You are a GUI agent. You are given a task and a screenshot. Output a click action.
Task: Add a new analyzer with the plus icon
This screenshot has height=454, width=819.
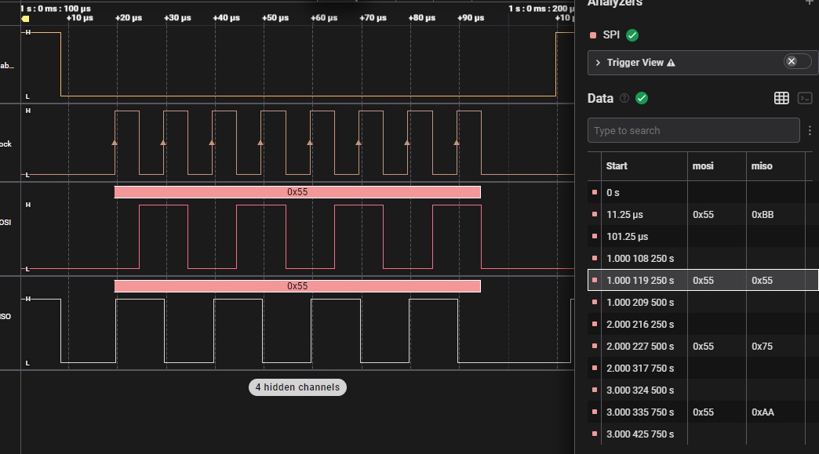(810, 3)
